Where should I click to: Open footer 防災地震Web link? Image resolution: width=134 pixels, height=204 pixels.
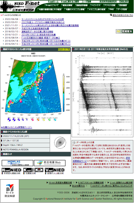(x=78, y=186)
